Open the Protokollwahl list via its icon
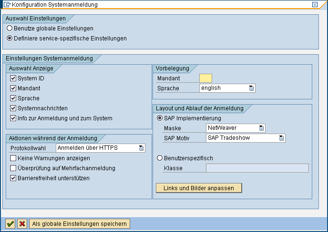328x232 pixels. pyautogui.click(x=141, y=148)
